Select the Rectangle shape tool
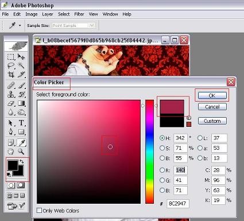 [21, 132]
